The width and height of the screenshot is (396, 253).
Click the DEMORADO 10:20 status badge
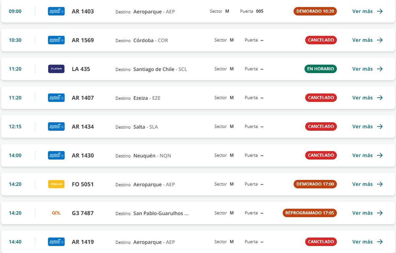tap(315, 11)
